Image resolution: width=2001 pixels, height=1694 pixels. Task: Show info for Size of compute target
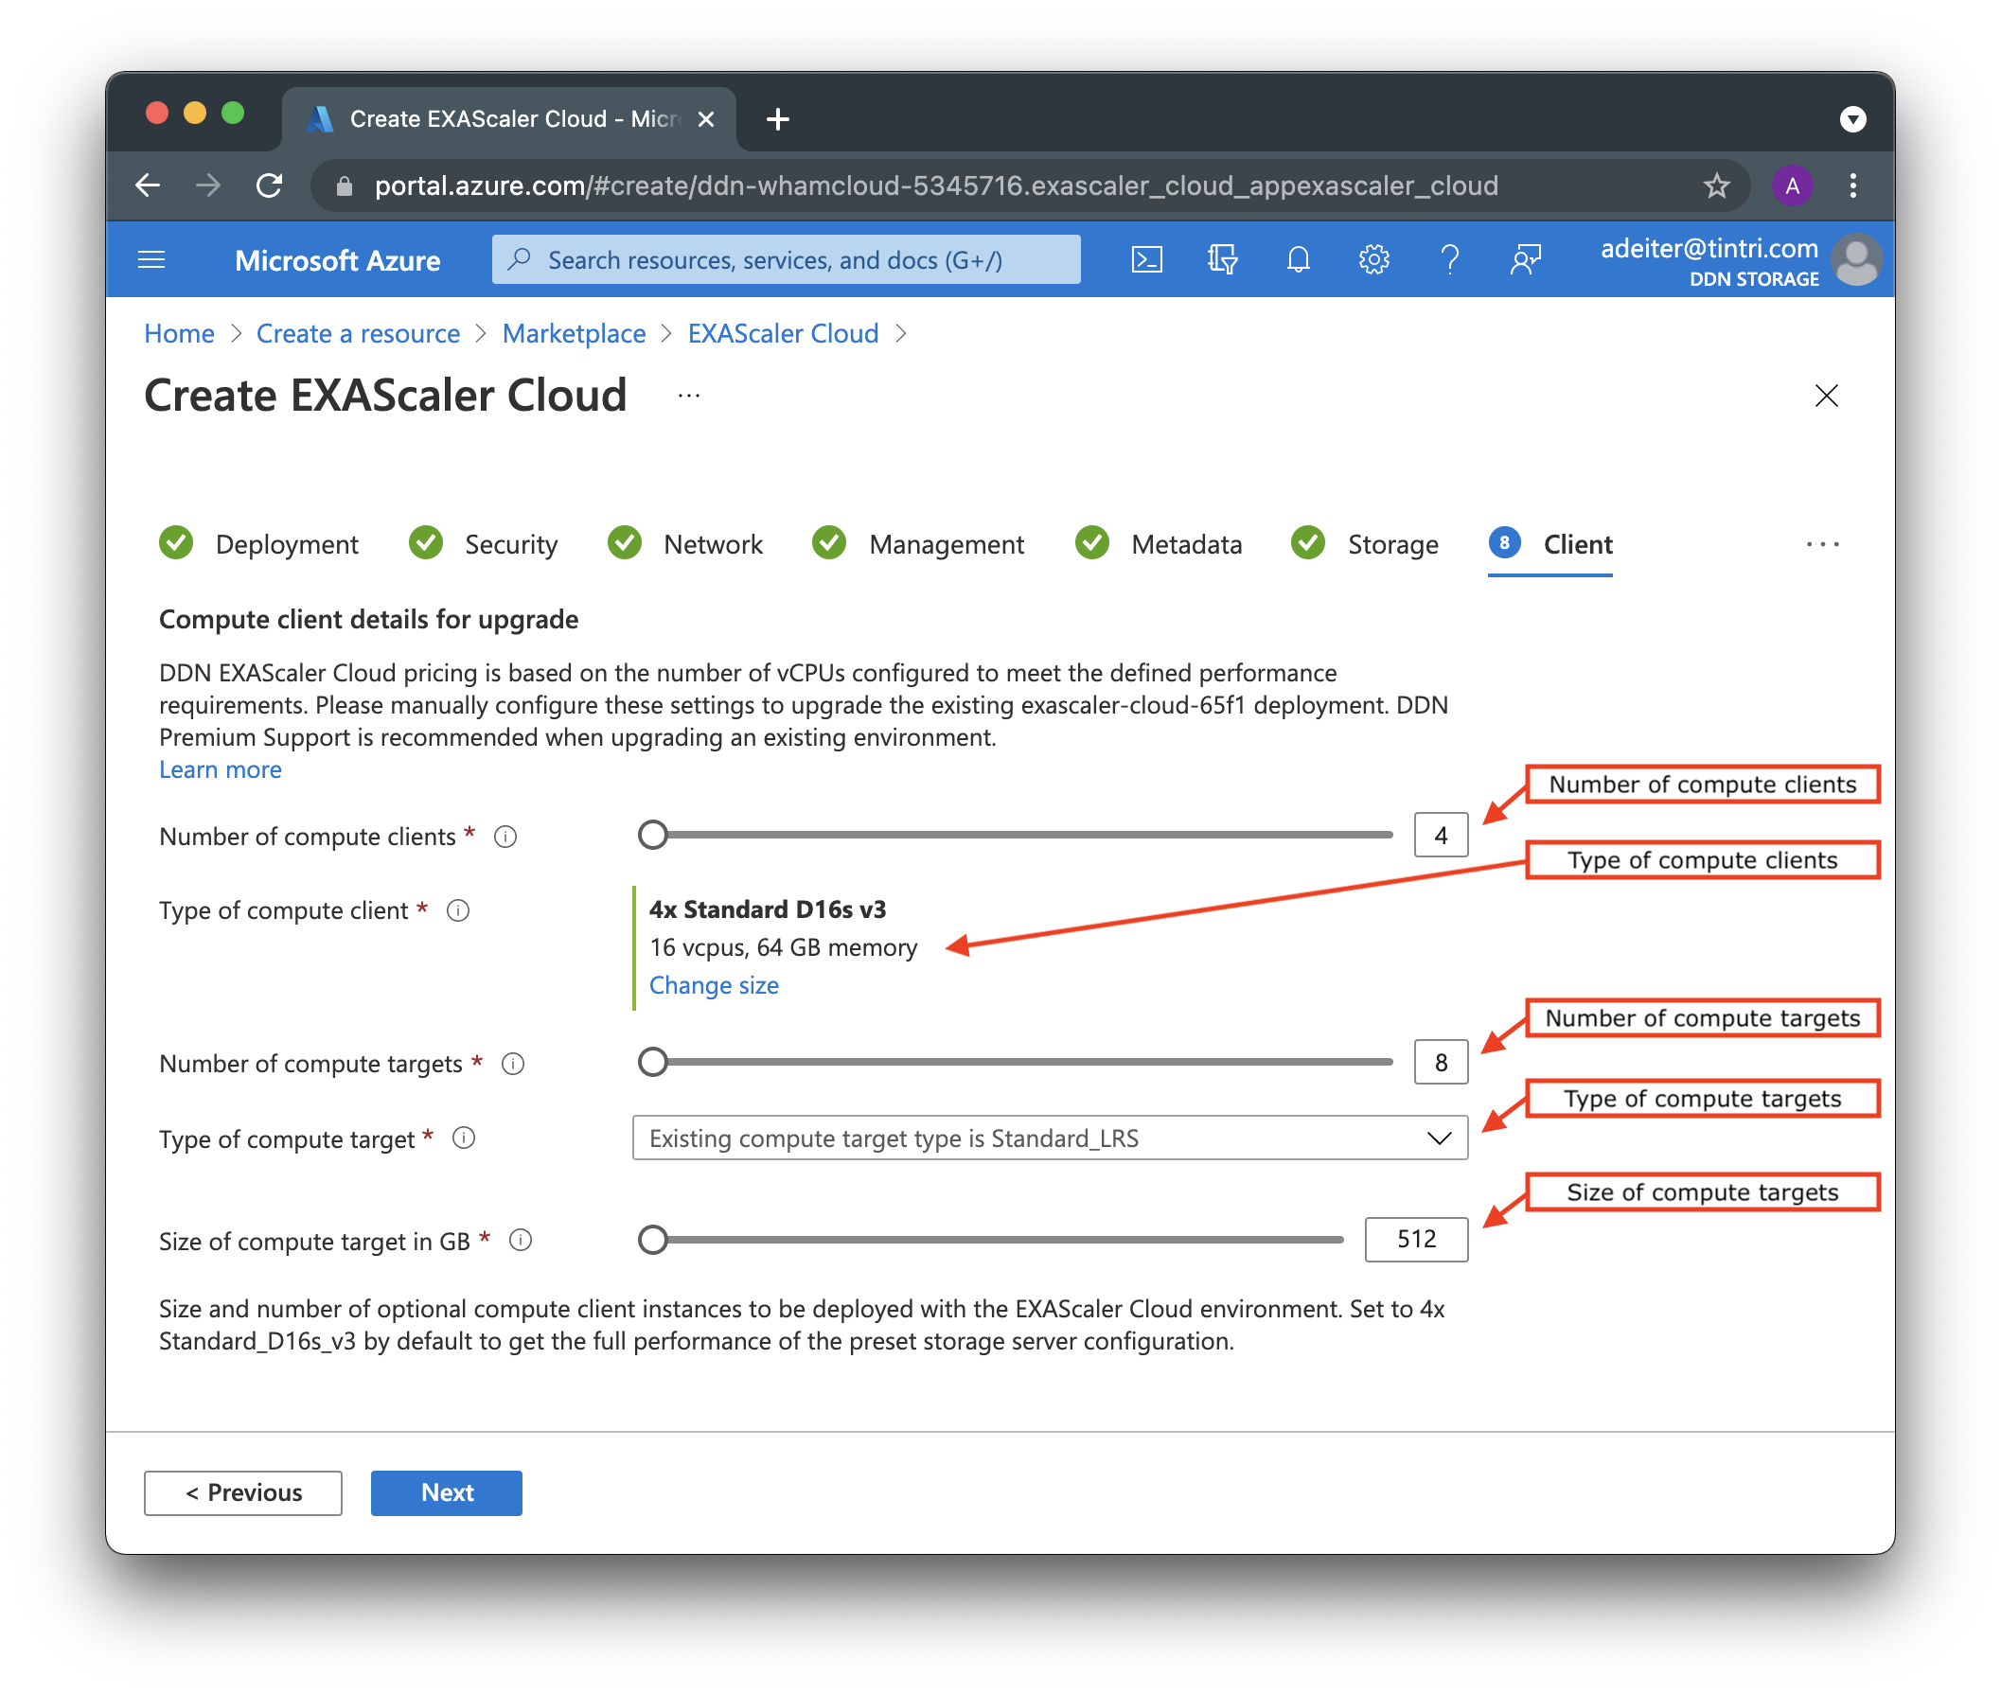(x=521, y=1241)
